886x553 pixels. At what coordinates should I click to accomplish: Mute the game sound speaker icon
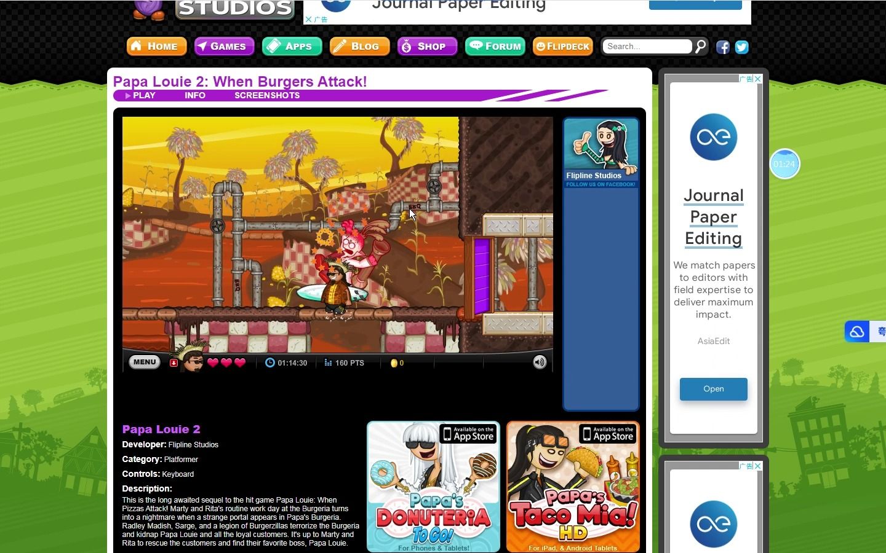(540, 362)
